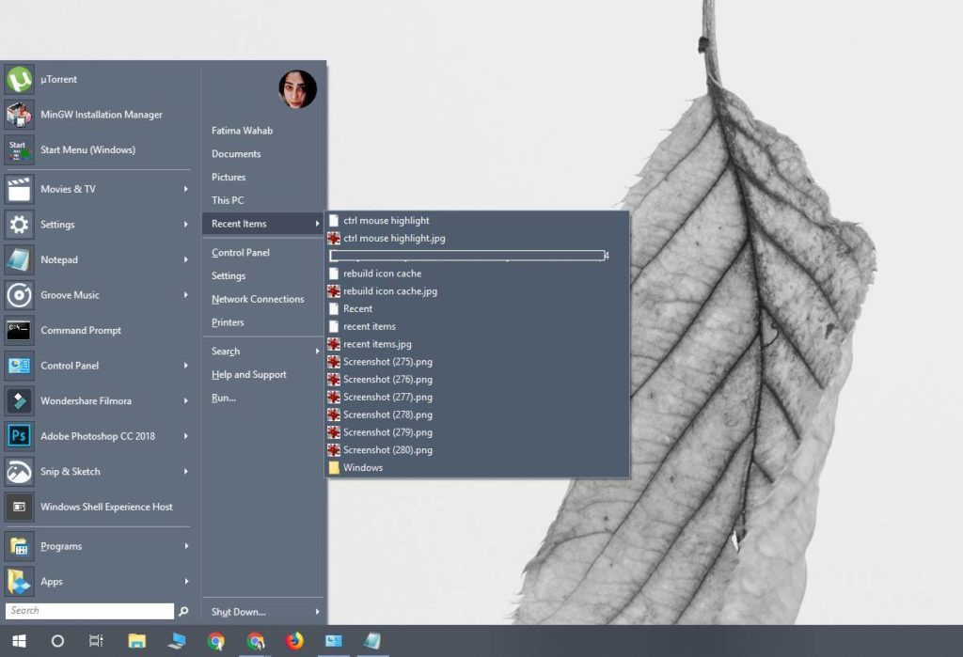The width and height of the screenshot is (963, 657).
Task: Expand the Shut Down options arrow
Action: (x=317, y=611)
